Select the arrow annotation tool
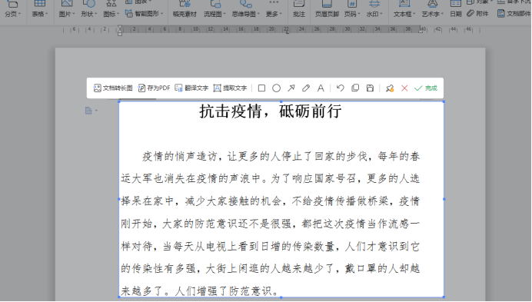532x302 pixels. [291, 88]
